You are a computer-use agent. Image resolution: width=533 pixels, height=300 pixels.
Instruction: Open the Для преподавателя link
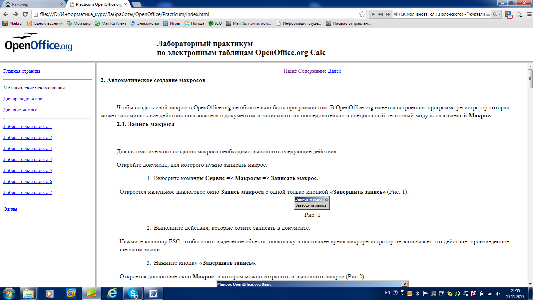tap(23, 99)
